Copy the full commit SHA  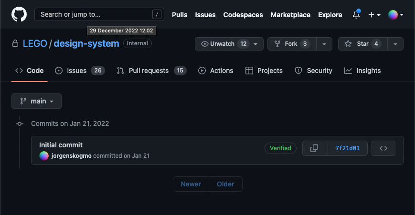(315, 148)
